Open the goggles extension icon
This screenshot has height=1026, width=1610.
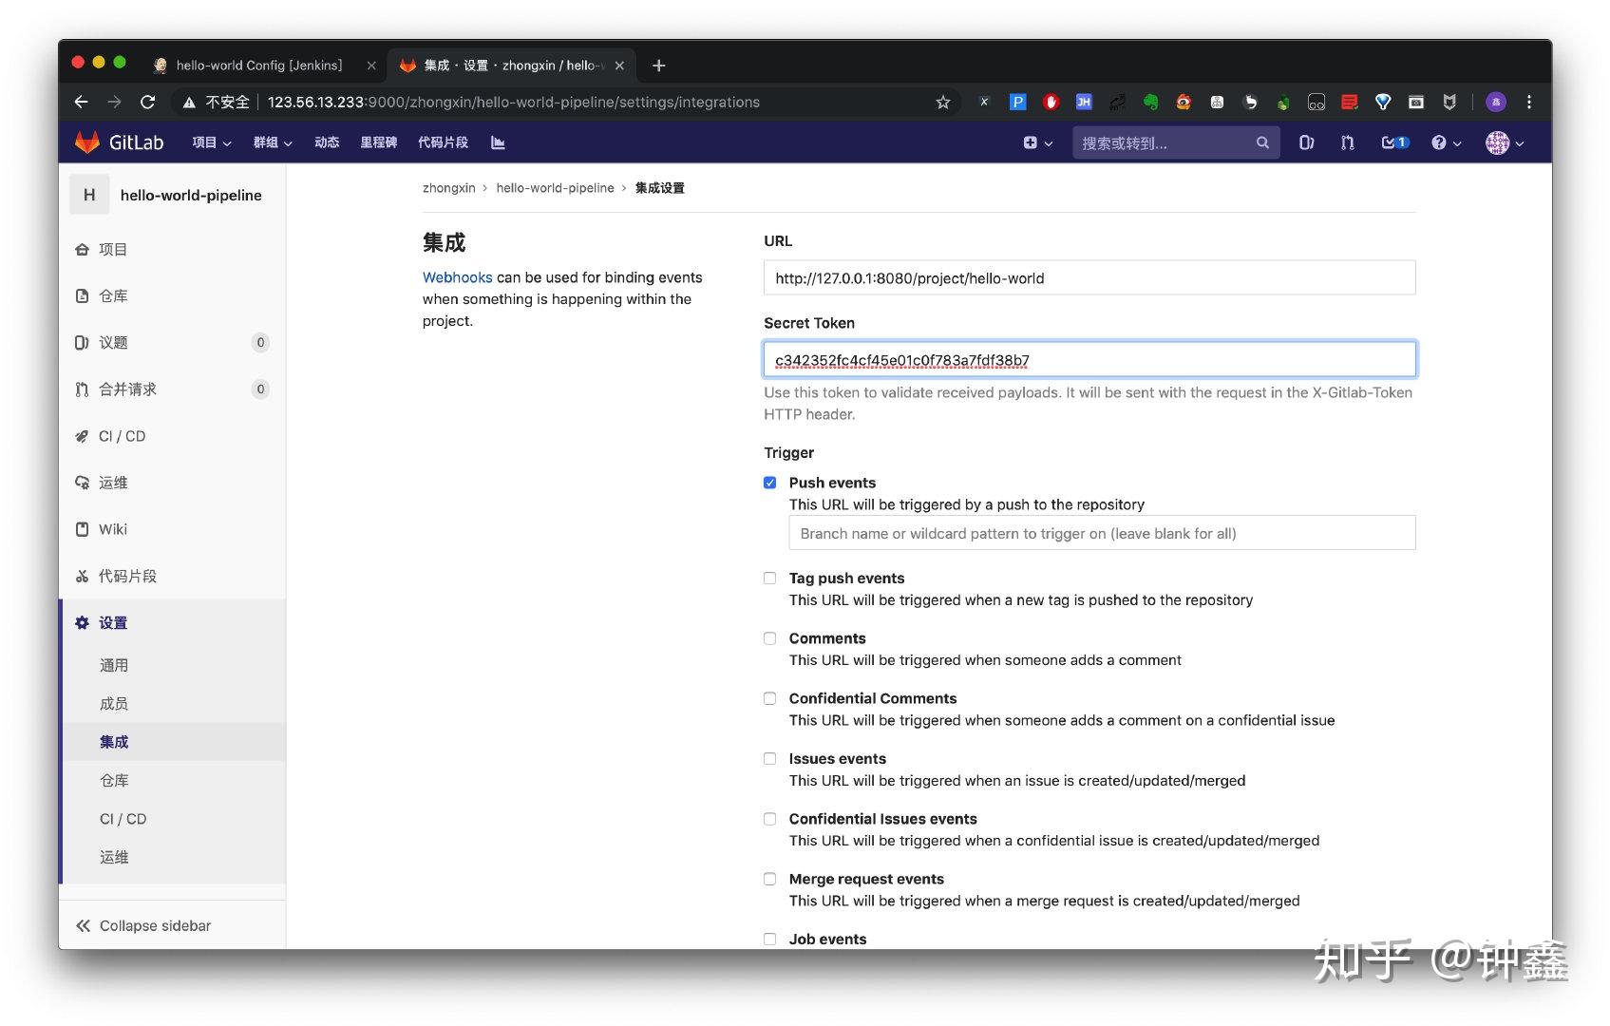(x=1316, y=103)
